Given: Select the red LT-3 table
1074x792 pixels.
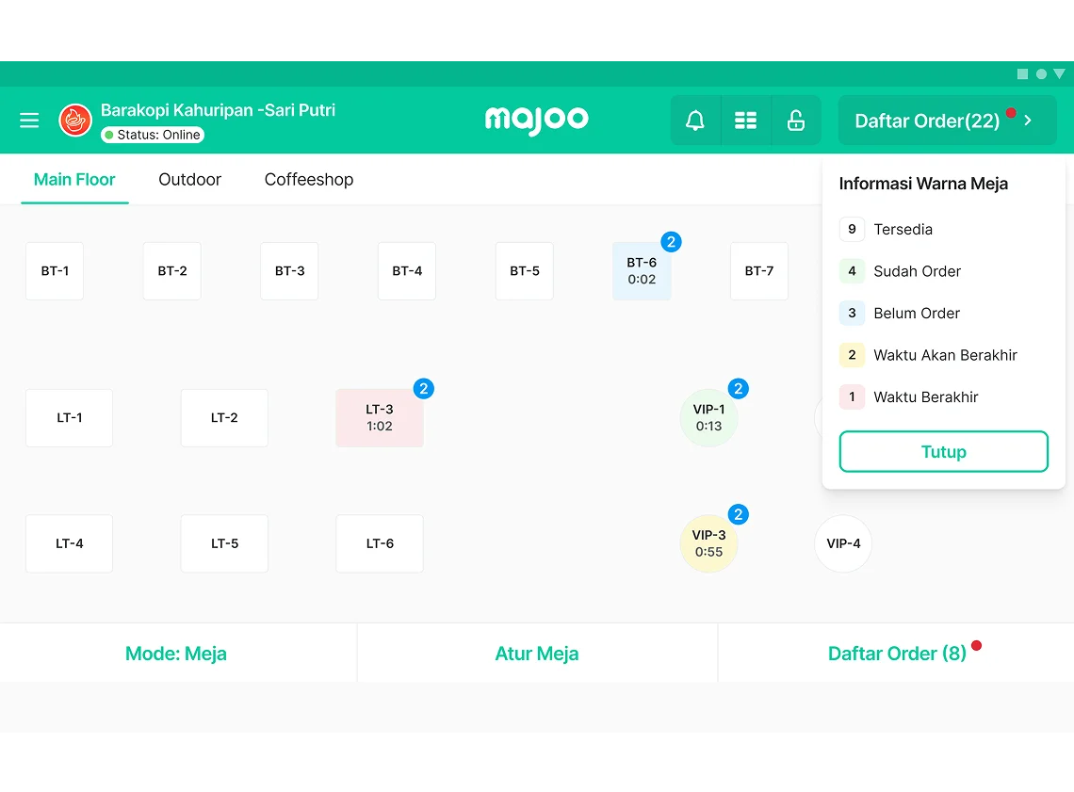Looking at the screenshot, I should [x=380, y=418].
